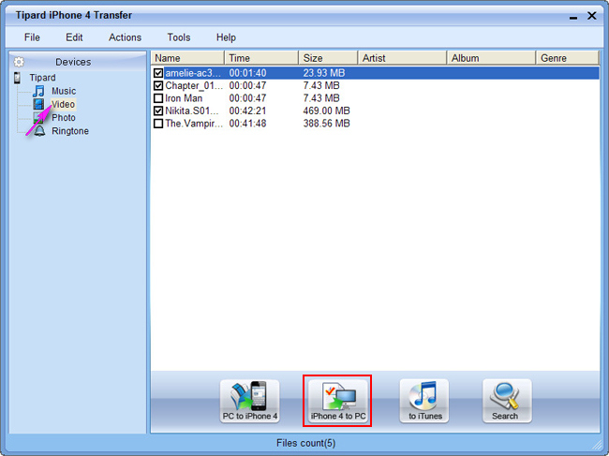Click the 00:42:21 time value

[247, 110]
